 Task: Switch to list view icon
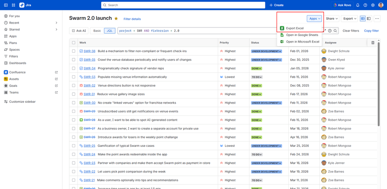tap(363, 19)
